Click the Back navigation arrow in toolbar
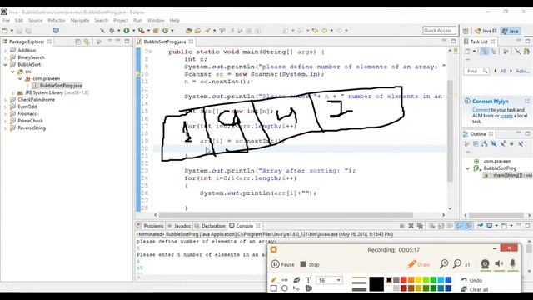The width and height of the screenshot is (533, 300). [324, 31]
